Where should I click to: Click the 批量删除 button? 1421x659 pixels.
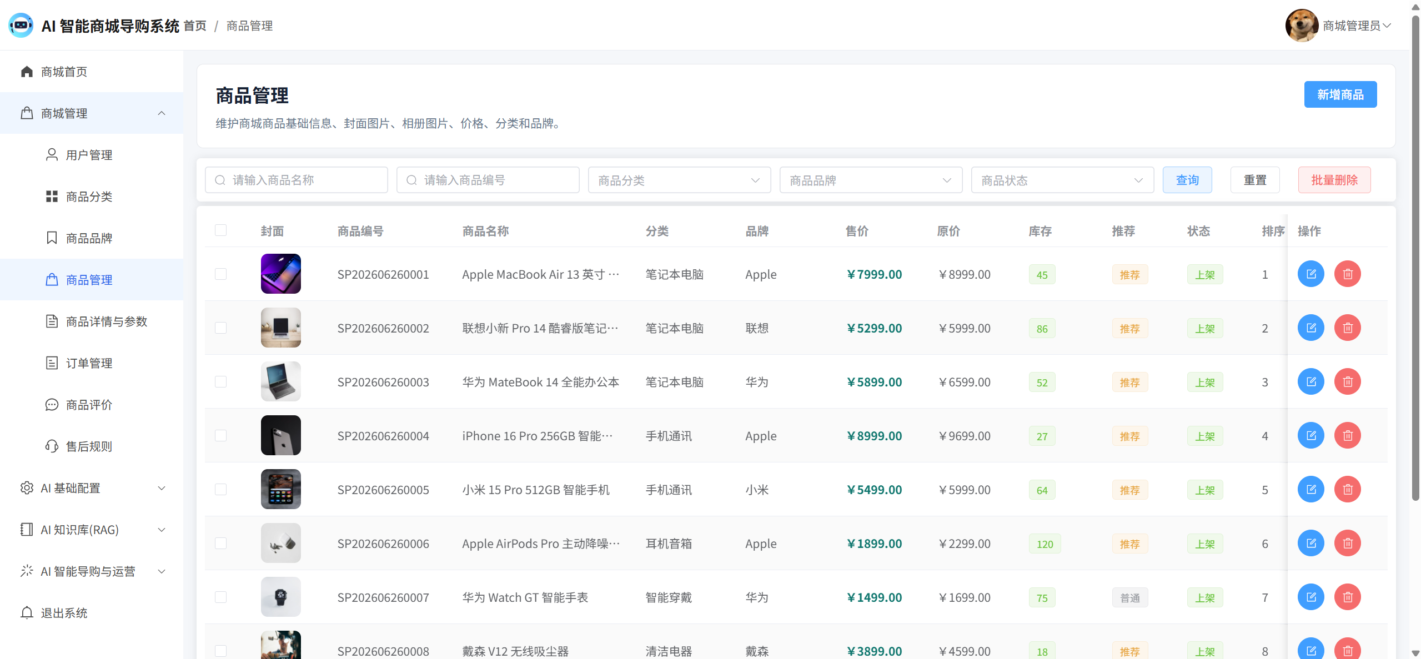click(1334, 180)
